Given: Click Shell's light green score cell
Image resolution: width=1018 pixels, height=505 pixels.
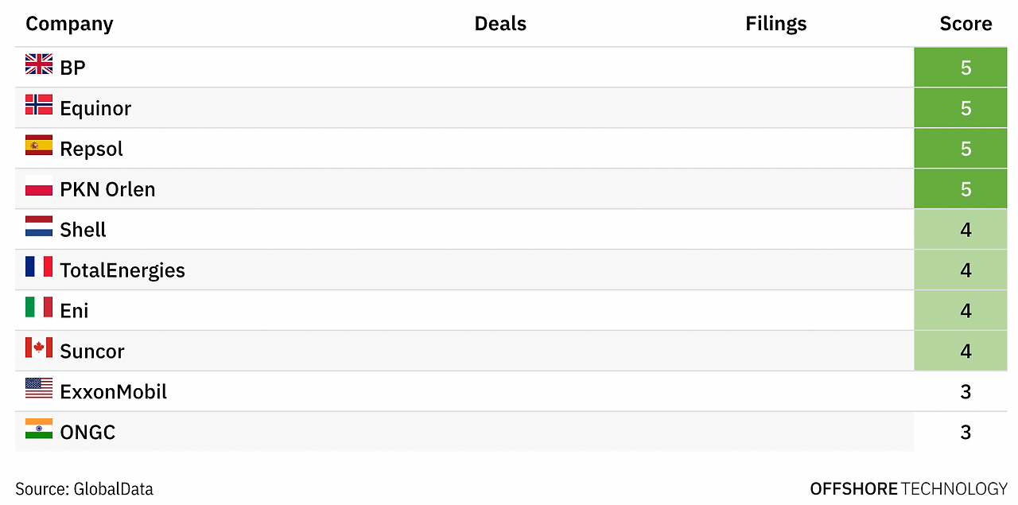Looking at the screenshot, I should coord(966,230).
